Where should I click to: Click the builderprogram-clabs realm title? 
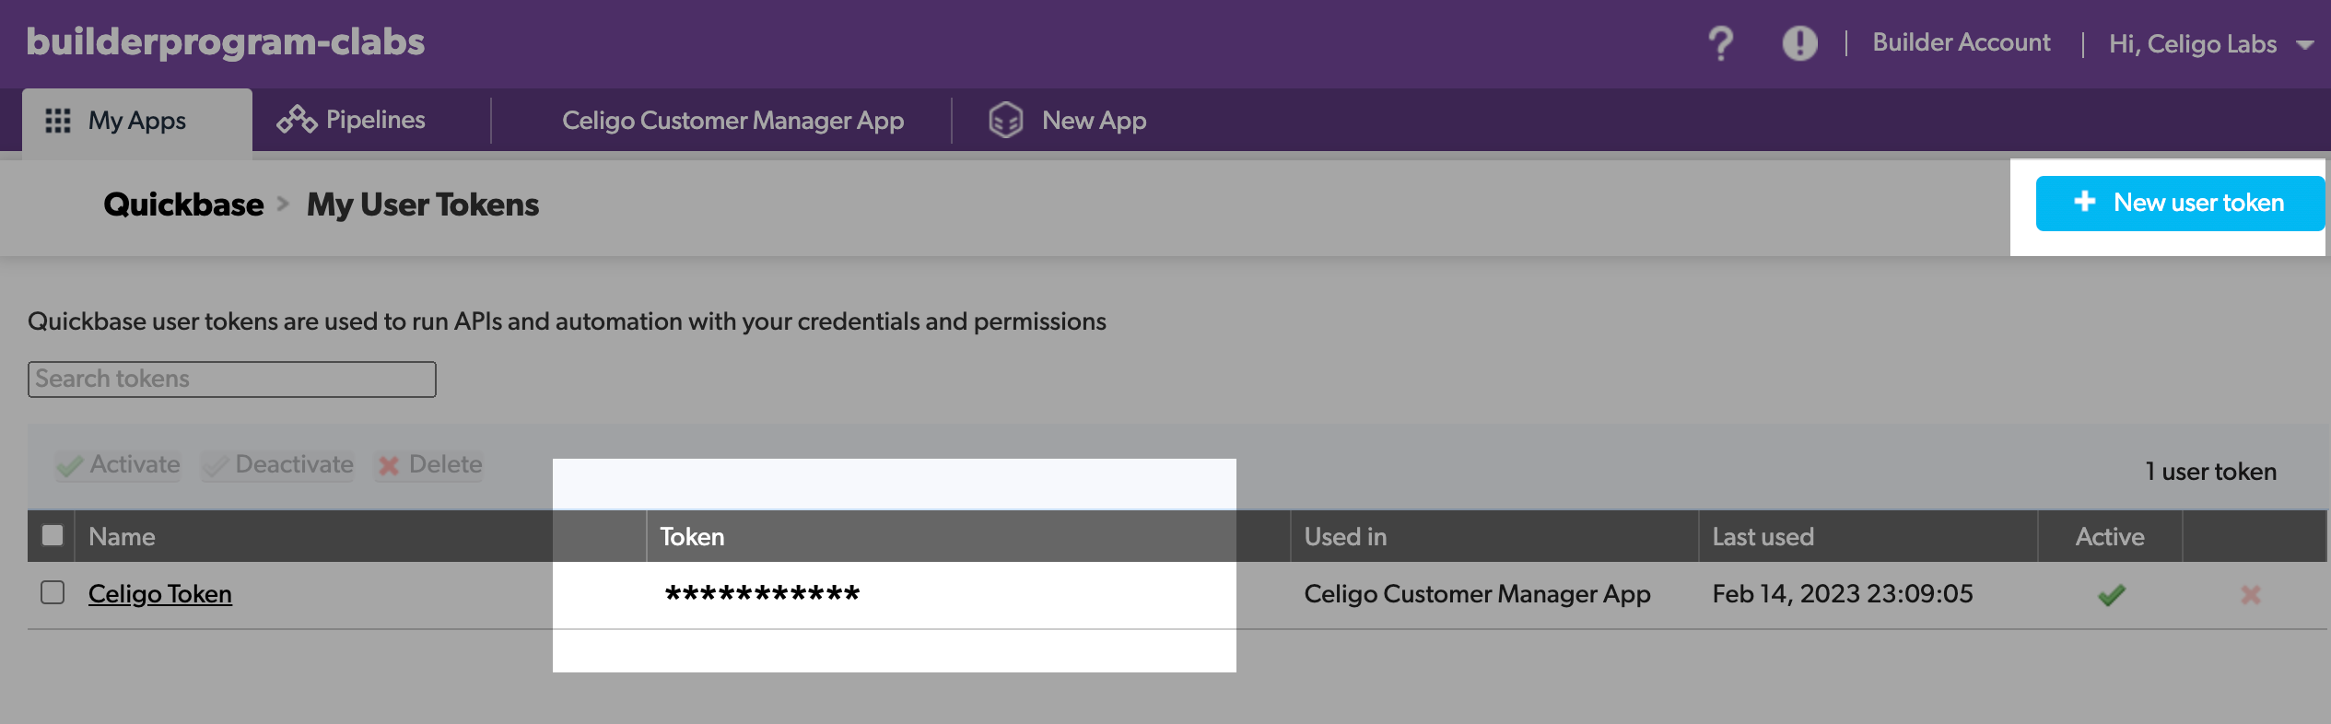coord(226,42)
